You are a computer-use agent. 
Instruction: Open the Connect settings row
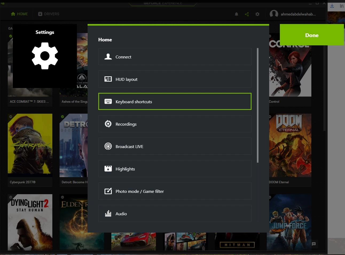(175, 57)
